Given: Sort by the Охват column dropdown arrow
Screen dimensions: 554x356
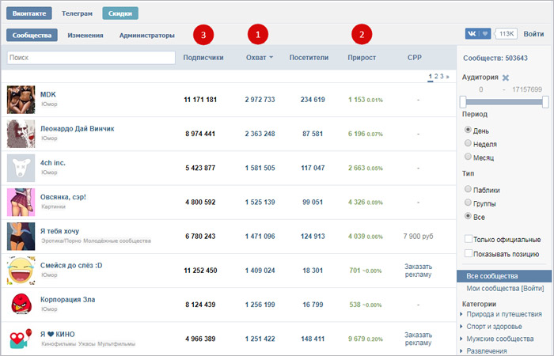Looking at the screenshot, I should click(271, 58).
